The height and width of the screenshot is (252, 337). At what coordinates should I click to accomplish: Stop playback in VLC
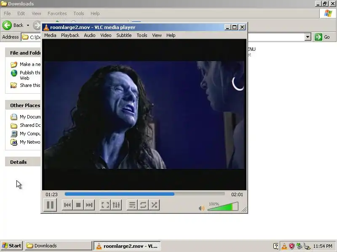pos(78,205)
